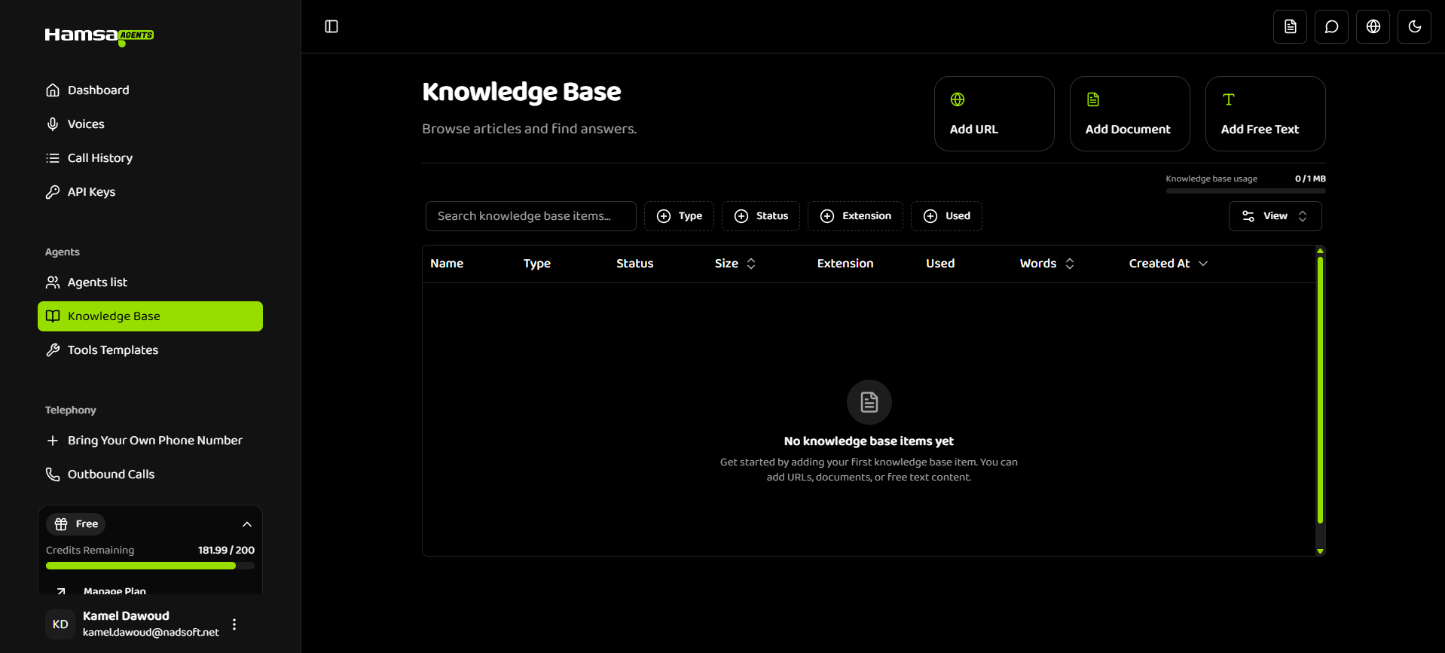The height and width of the screenshot is (653, 1445).
Task: Click the Kamel Dawoud user name
Action: pos(126,616)
